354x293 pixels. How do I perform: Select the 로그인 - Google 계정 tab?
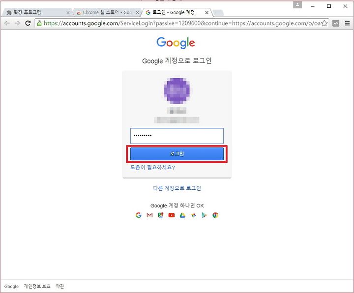[176, 12]
